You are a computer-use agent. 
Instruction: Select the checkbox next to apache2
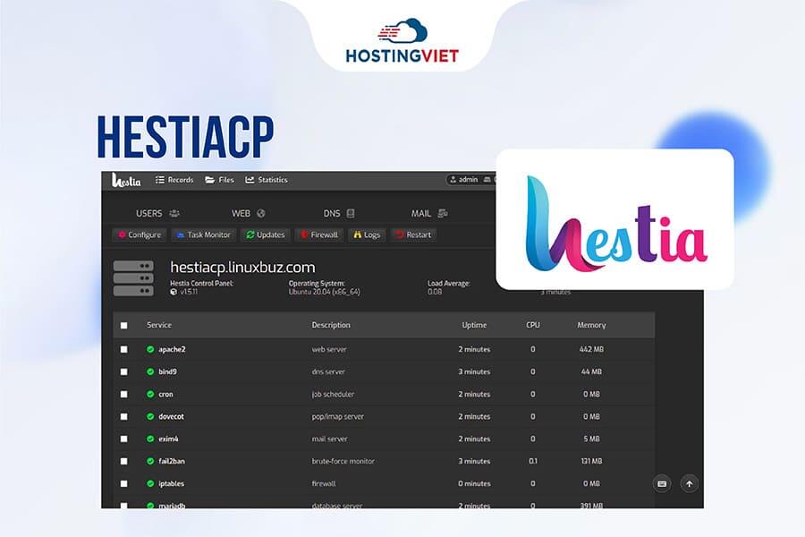(124, 347)
